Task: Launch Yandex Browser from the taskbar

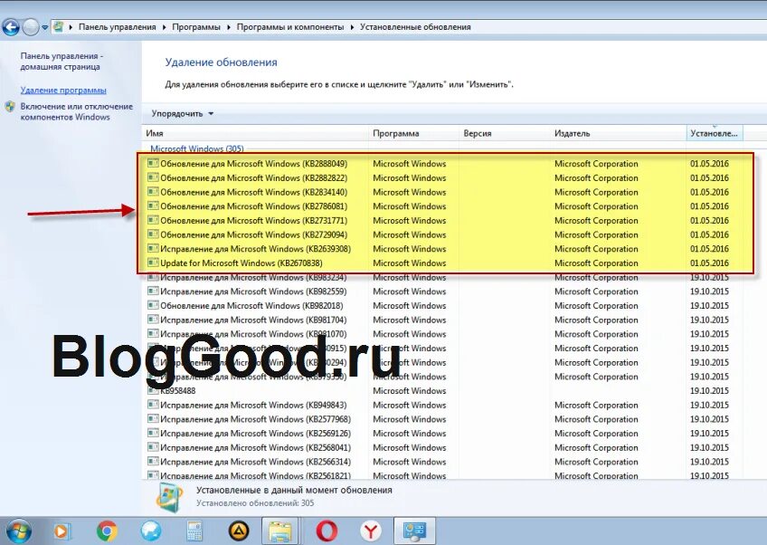Action: [x=370, y=531]
